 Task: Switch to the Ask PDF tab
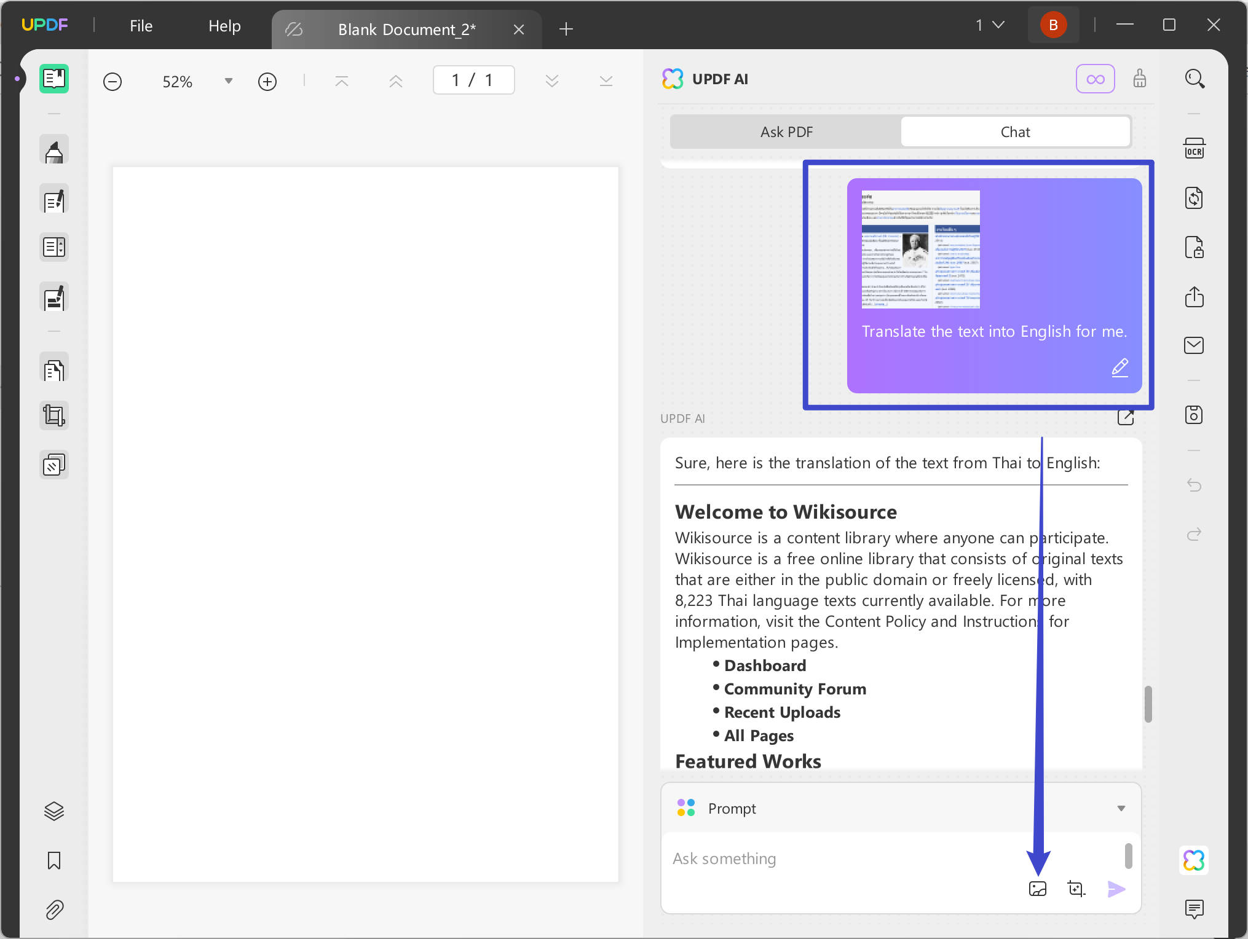(786, 132)
